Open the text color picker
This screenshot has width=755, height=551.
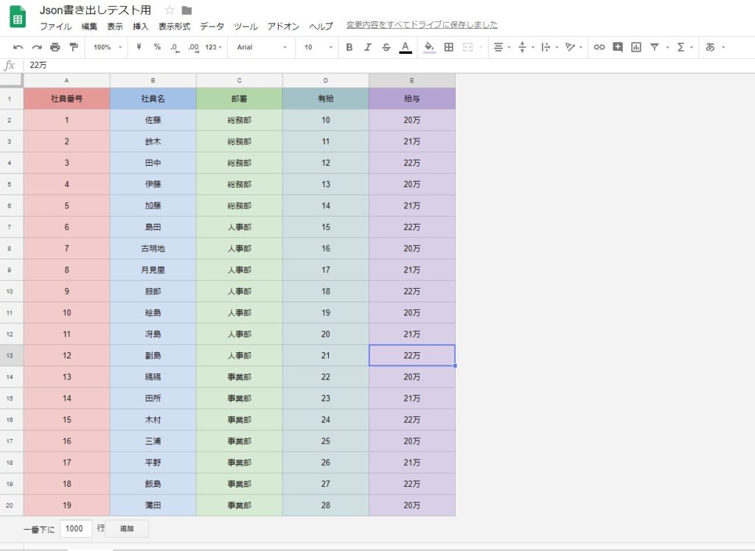406,47
